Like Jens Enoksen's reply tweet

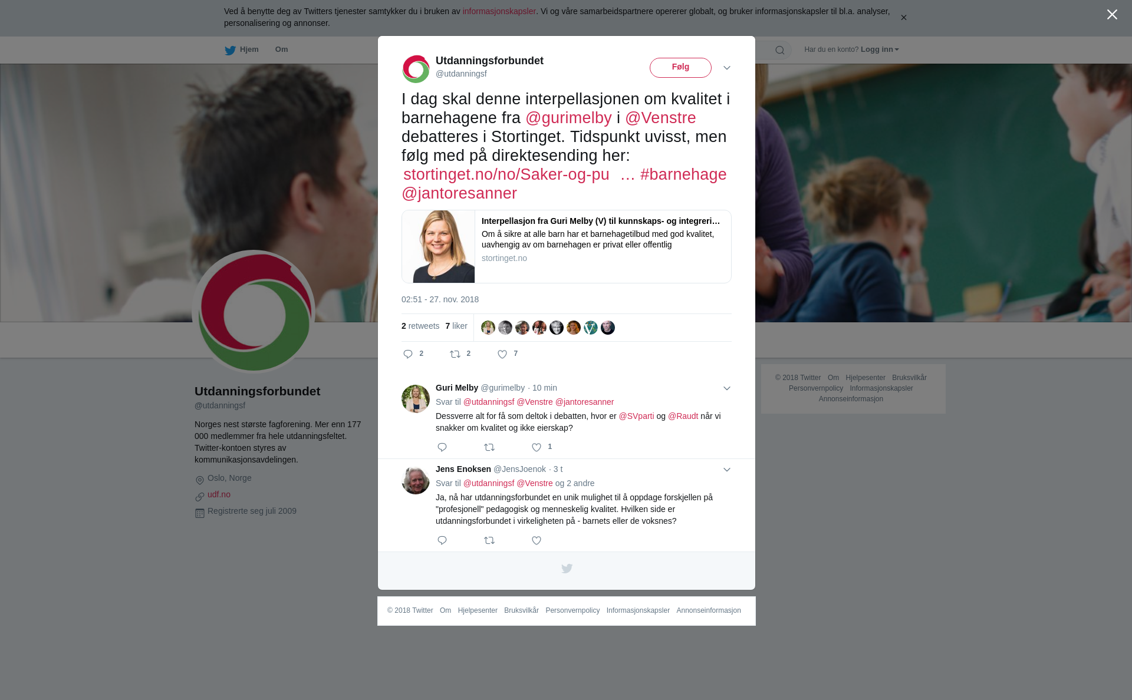click(537, 540)
